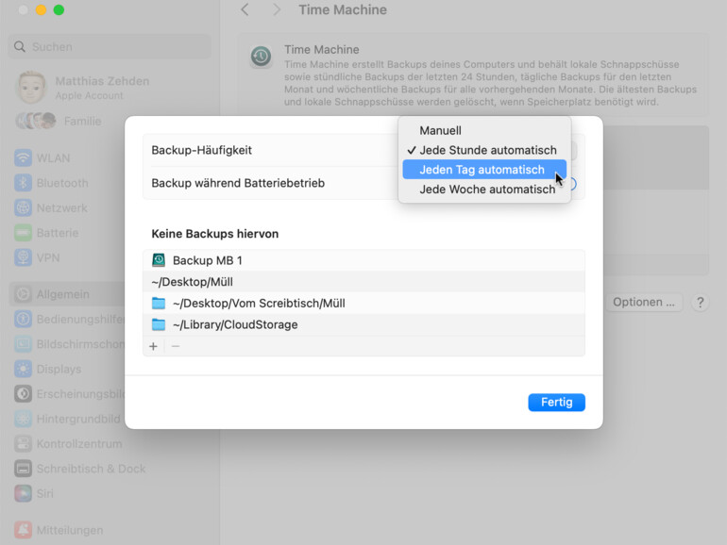Image resolution: width=727 pixels, height=545 pixels.
Task: Select ~/Desktop/Müll list row
Action: (363, 282)
